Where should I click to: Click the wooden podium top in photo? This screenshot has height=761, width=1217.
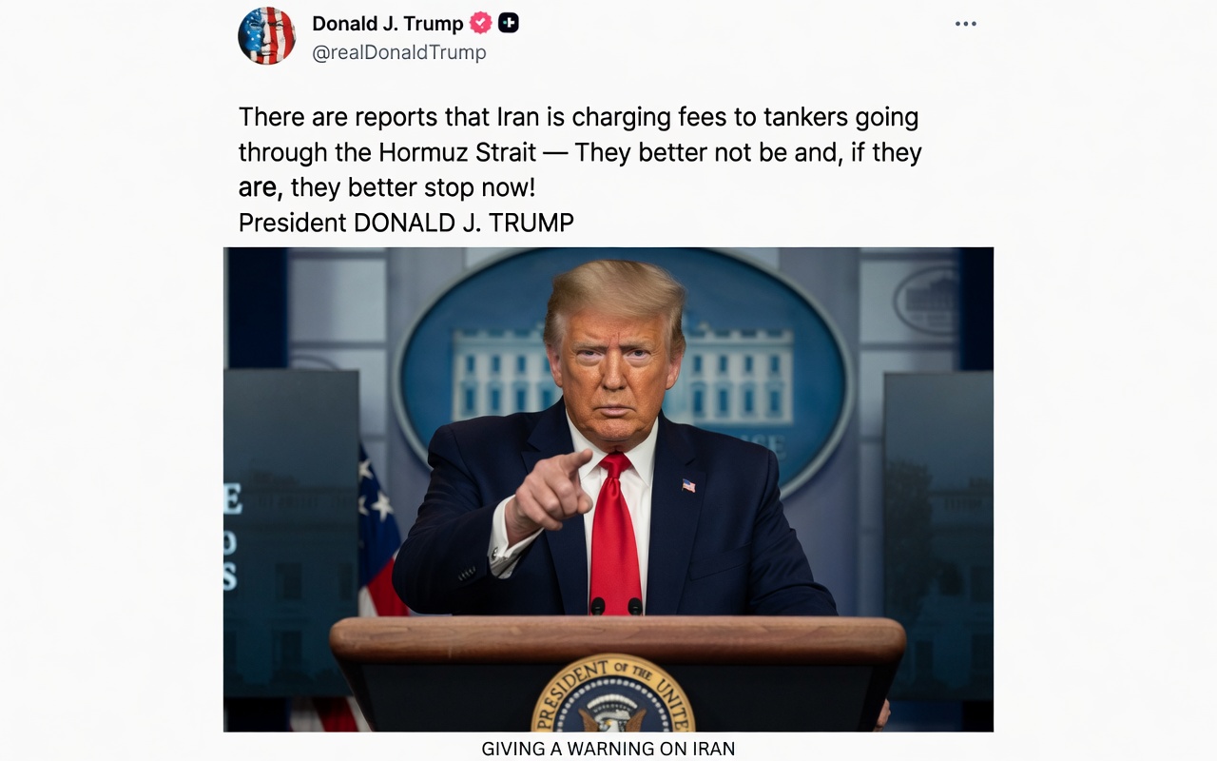pyautogui.click(x=618, y=639)
